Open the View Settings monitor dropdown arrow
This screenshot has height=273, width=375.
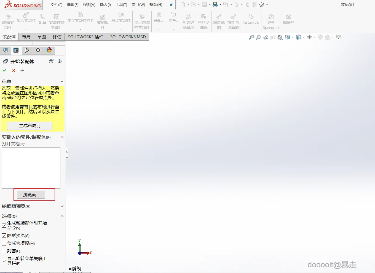(344, 37)
